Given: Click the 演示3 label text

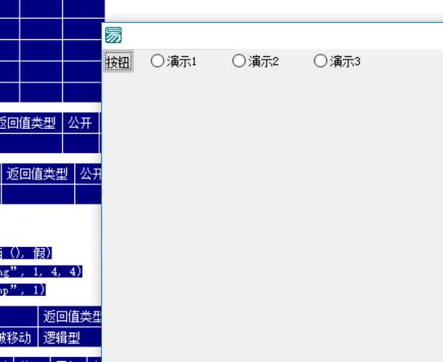Looking at the screenshot, I should coord(345,61).
